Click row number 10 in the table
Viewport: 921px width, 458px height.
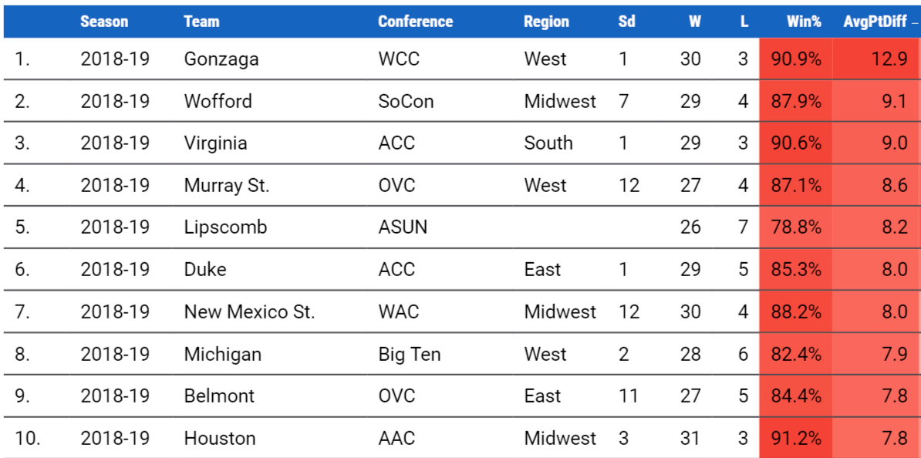pos(27,439)
